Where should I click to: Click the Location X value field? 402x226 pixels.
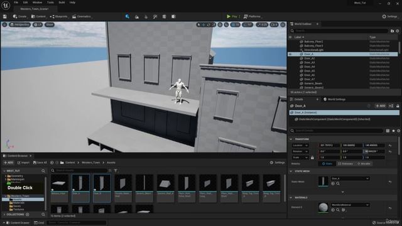pos(329,145)
